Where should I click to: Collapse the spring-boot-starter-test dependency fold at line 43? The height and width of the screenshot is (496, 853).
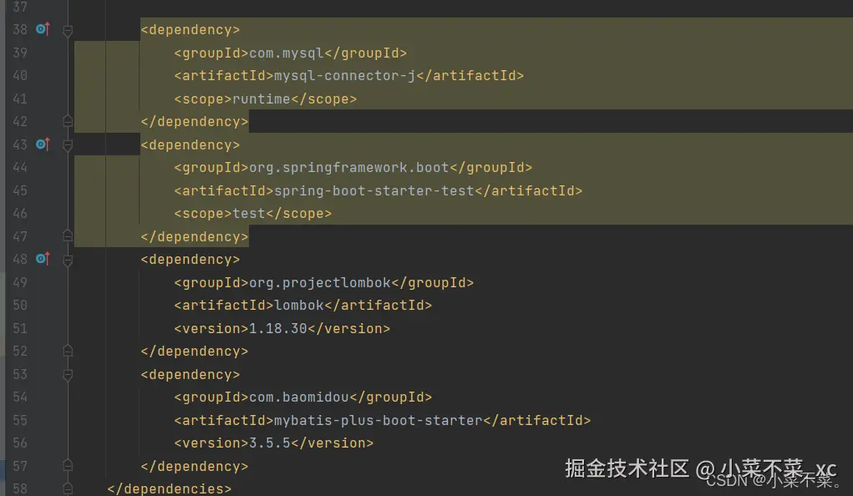tap(68, 144)
